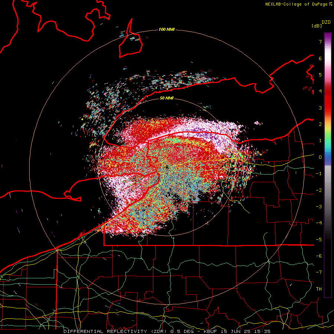
Task: Click the -2 value on the color scale
Action: [319, 190]
